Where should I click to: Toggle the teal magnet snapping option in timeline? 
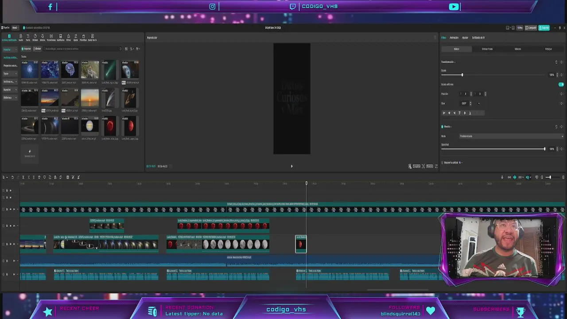[515, 177]
